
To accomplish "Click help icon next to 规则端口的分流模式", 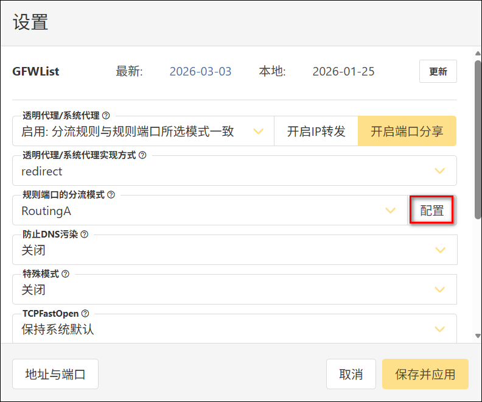I will [x=111, y=195].
